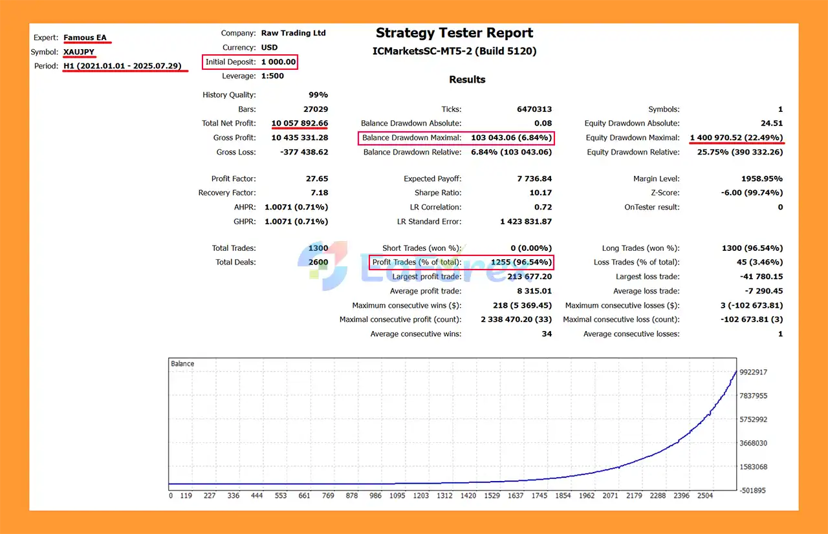
Task: Select the Famous EA expert name
Action: [x=85, y=37]
